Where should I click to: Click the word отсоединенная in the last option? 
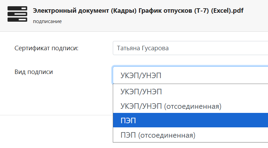(167, 135)
